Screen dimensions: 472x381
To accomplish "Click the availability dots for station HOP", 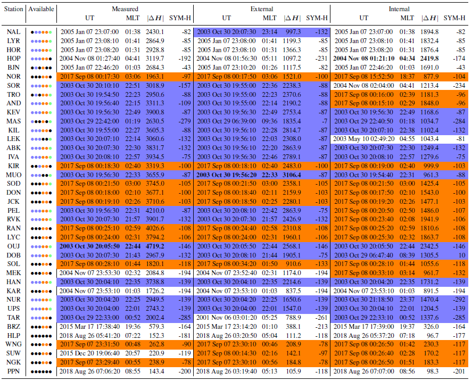I will pyautogui.click(x=41, y=59).
